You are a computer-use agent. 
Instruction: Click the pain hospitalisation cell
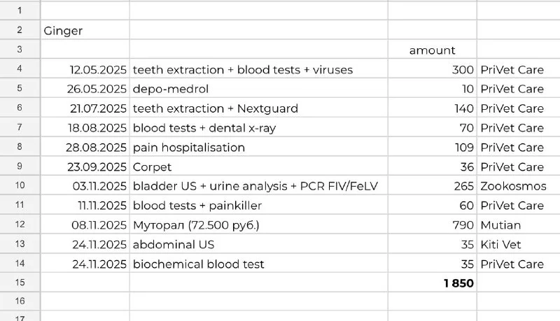189,148
